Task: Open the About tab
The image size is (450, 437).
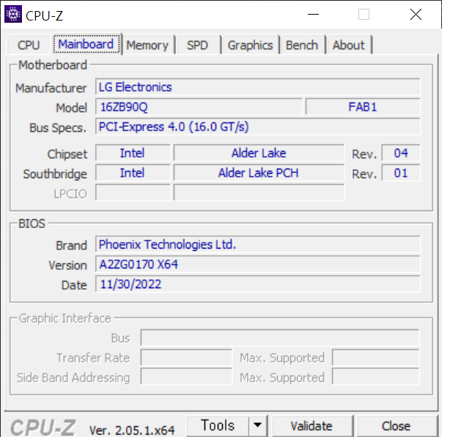Action: (x=348, y=45)
